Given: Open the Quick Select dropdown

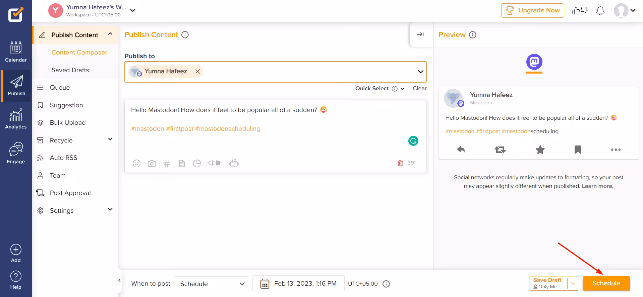Looking at the screenshot, I should (x=402, y=89).
